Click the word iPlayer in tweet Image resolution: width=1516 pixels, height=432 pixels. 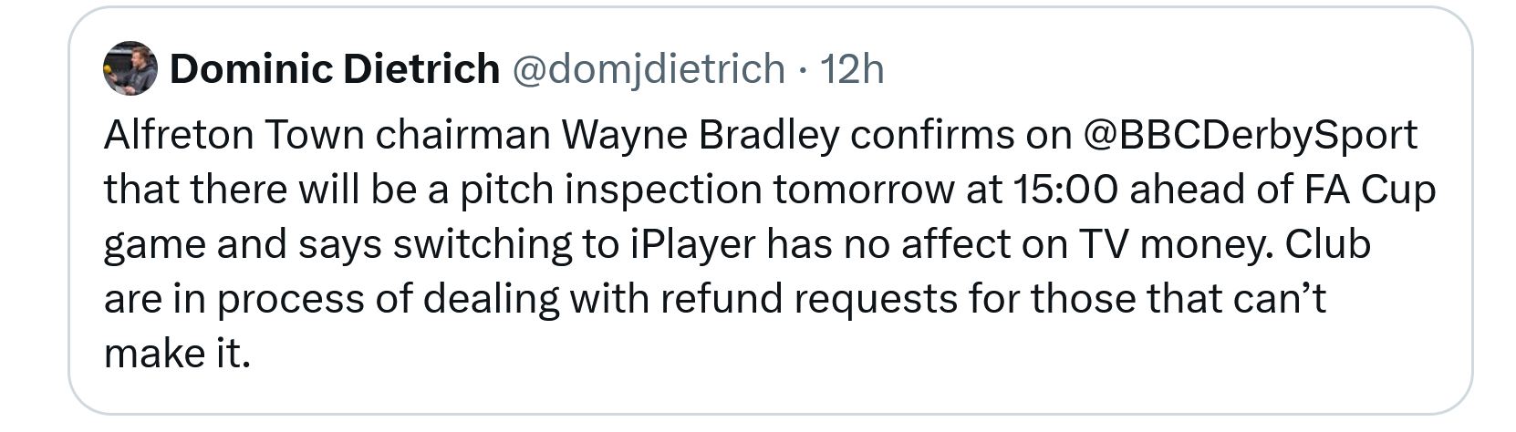(x=693, y=244)
